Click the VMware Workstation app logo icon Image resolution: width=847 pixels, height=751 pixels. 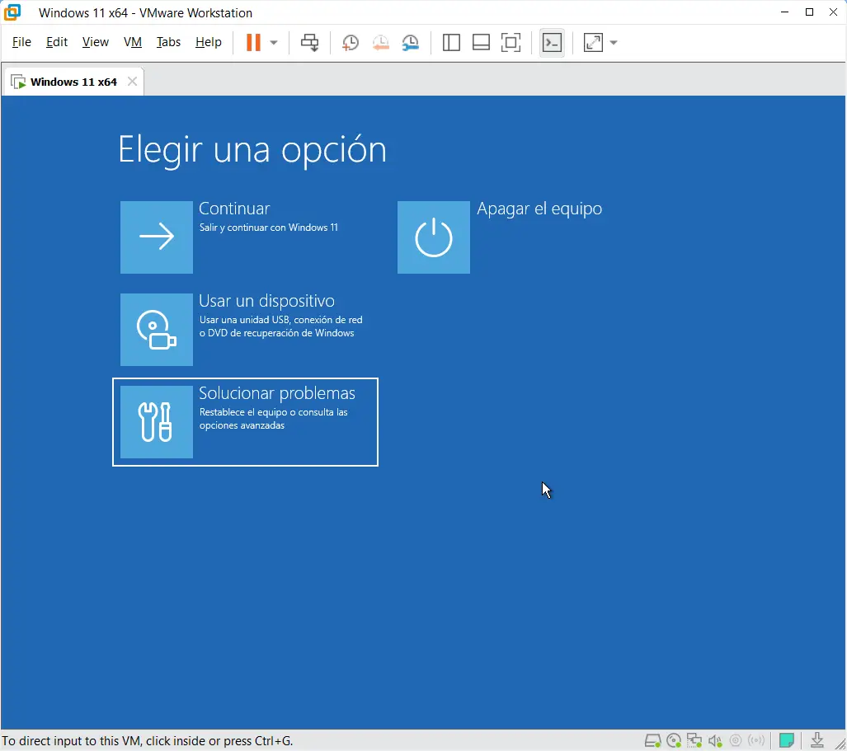click(12, 12)
